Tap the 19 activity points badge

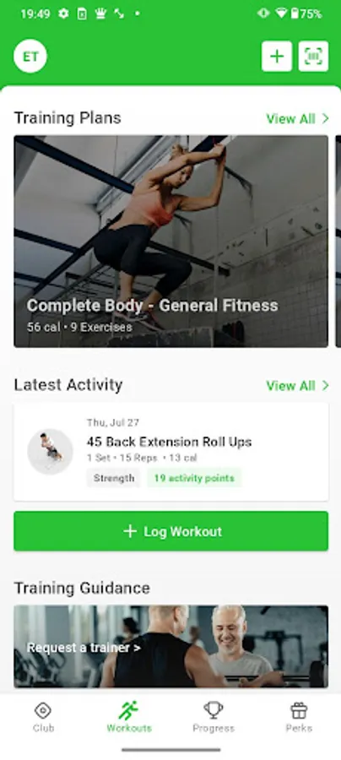point(194,479)
